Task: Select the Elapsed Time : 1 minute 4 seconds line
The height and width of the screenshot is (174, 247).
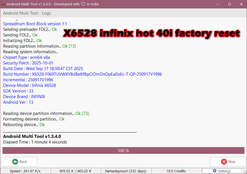Action: pos(35,142)
